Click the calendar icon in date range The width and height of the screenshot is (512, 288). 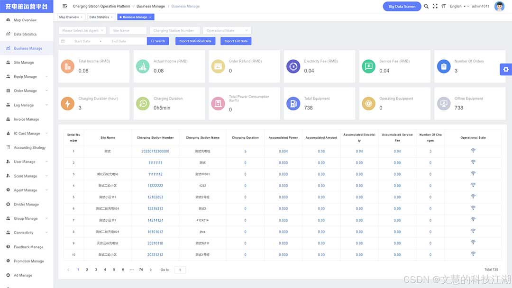click(63, 41)
